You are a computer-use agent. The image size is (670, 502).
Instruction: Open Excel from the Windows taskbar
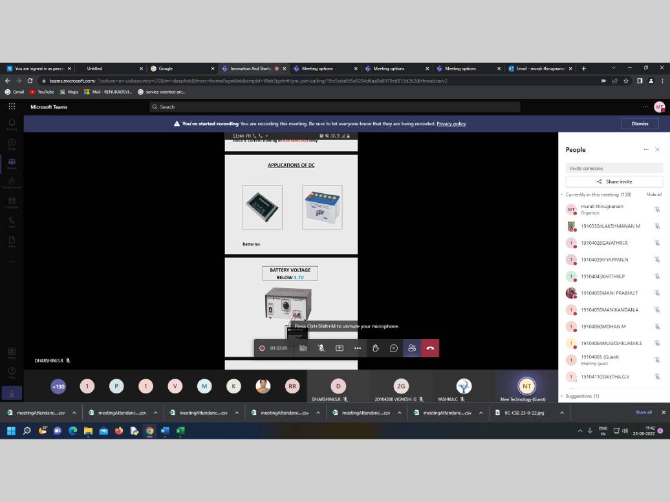(x=180, y=431)
